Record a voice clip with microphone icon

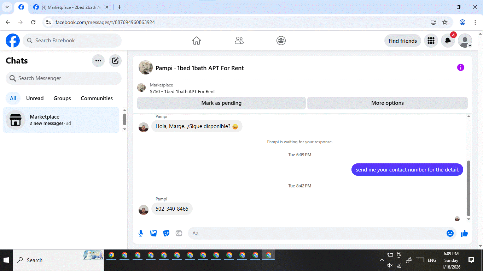click(141, 233)
